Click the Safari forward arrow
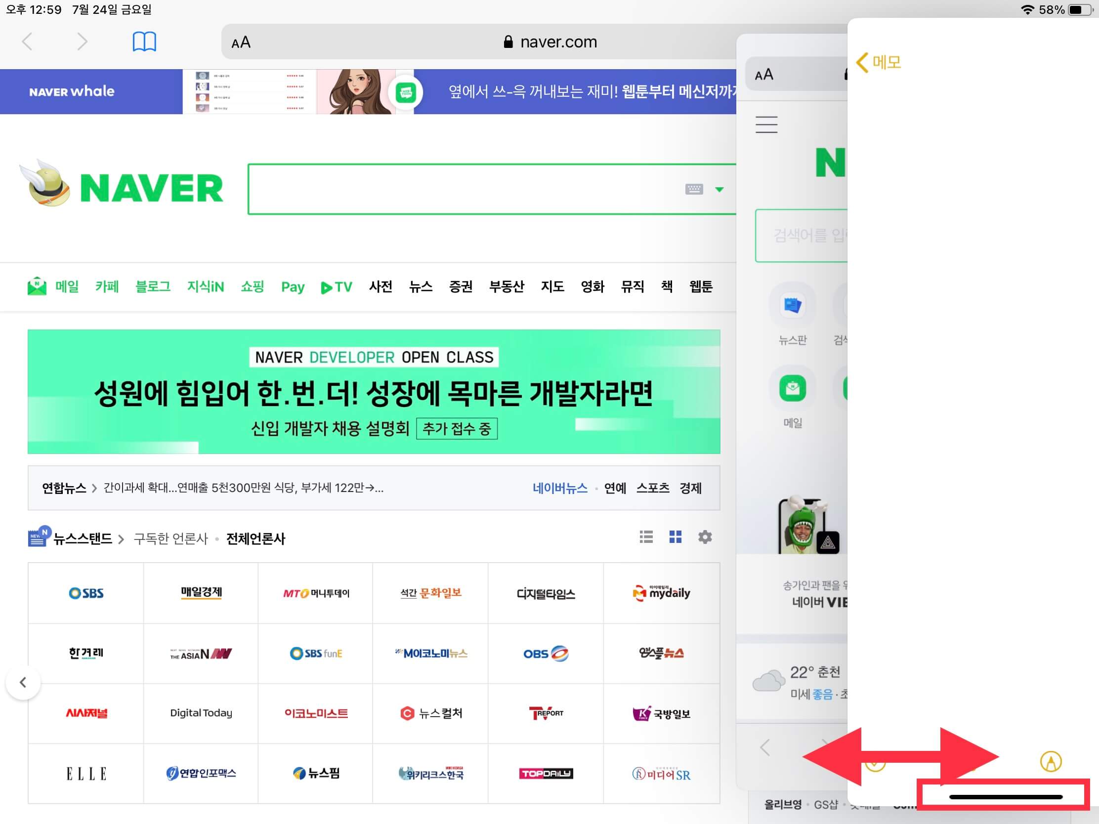Screen dimensions: 1099x824 (x=83, y=41)
